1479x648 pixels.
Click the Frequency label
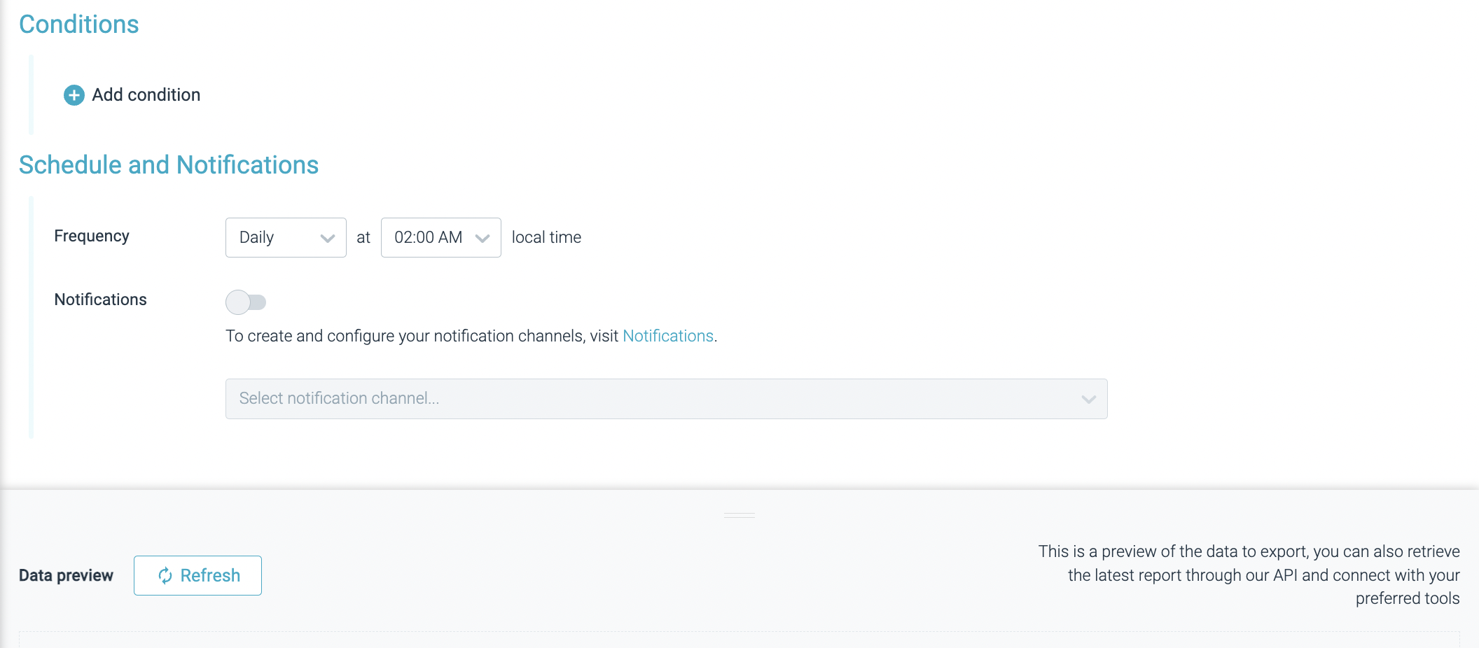[x=92, y=237]
